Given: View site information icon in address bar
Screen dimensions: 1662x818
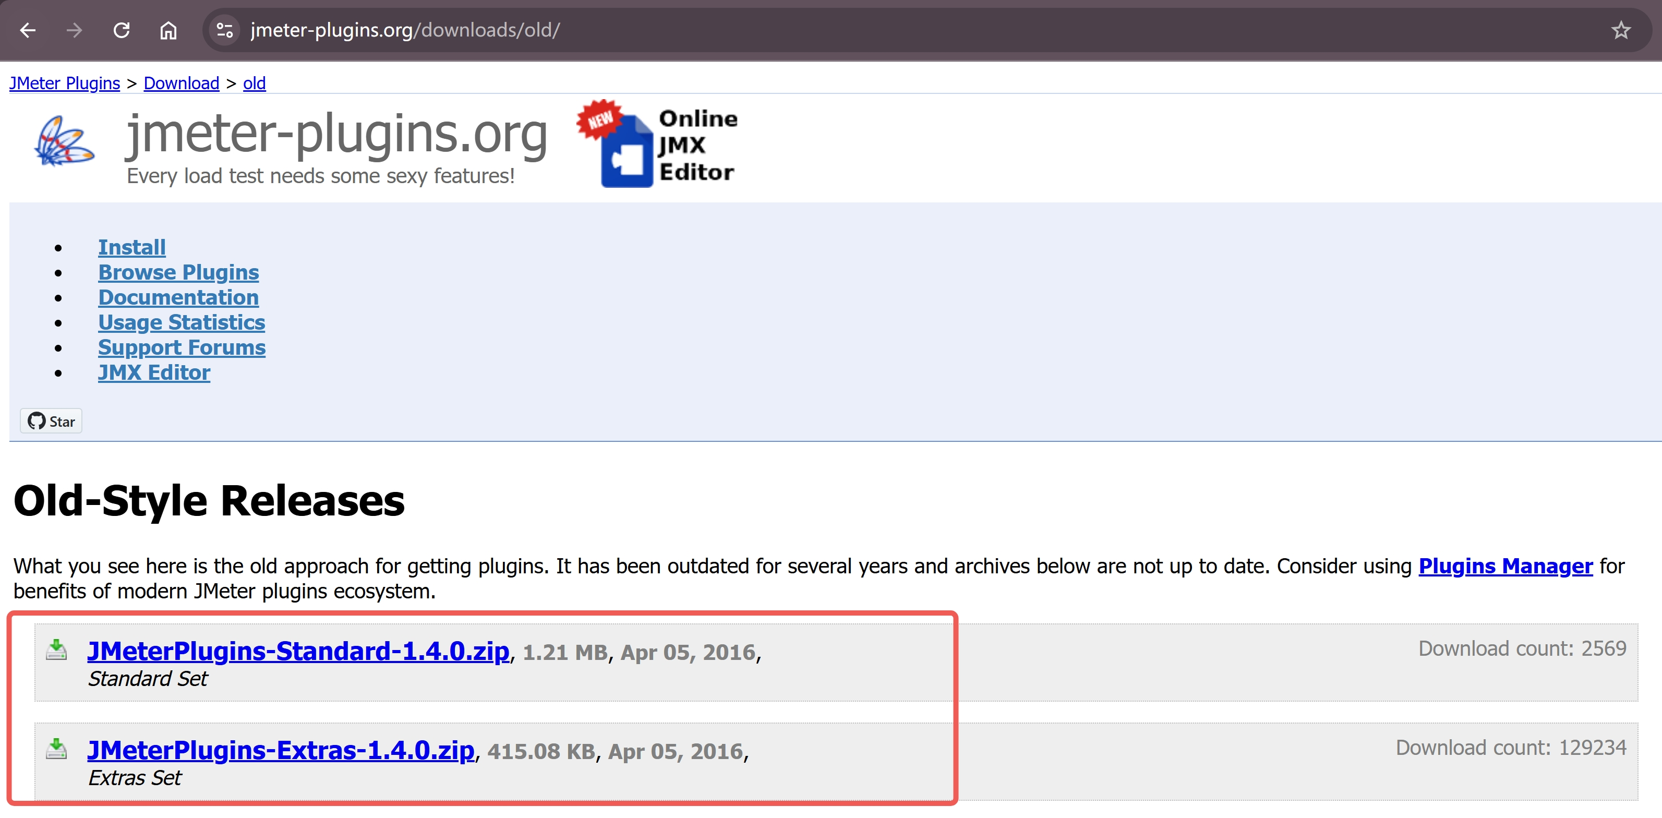Looking at the screenshot, I should (x=224, y=30).
